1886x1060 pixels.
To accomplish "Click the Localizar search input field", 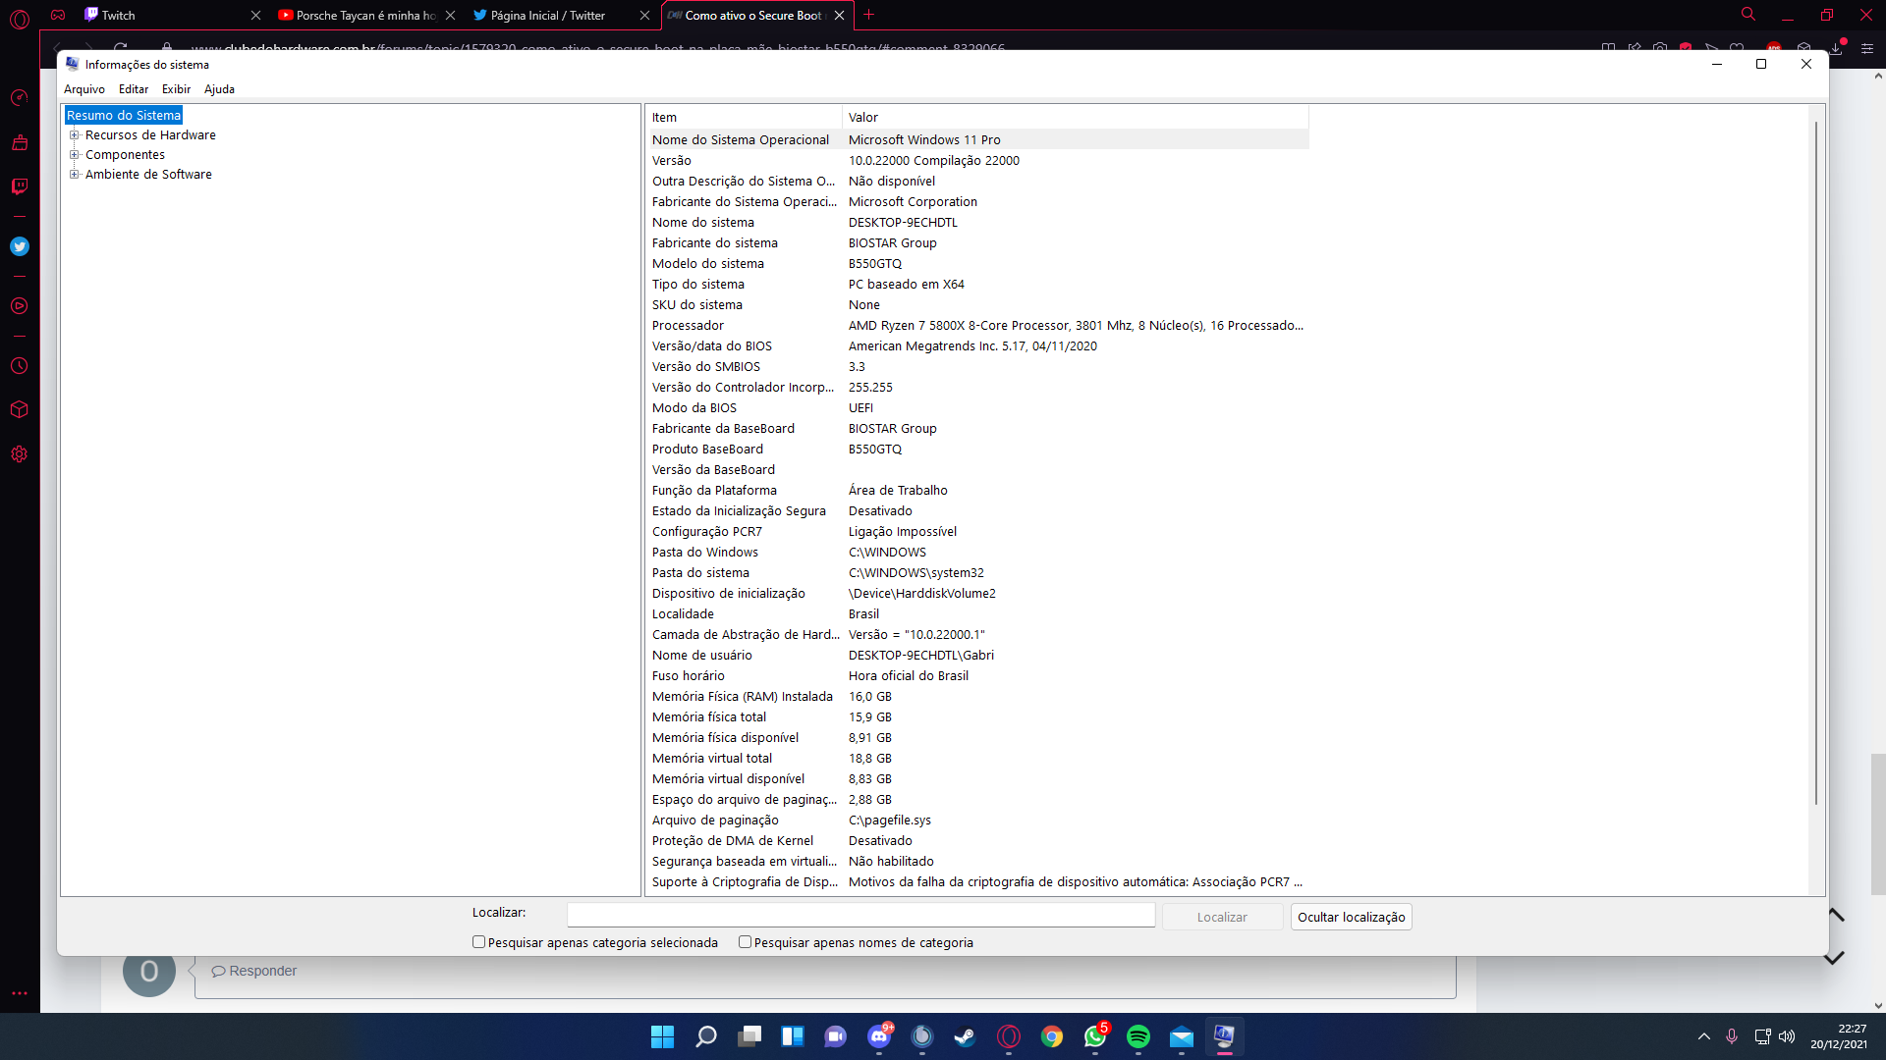I will 860,916.
